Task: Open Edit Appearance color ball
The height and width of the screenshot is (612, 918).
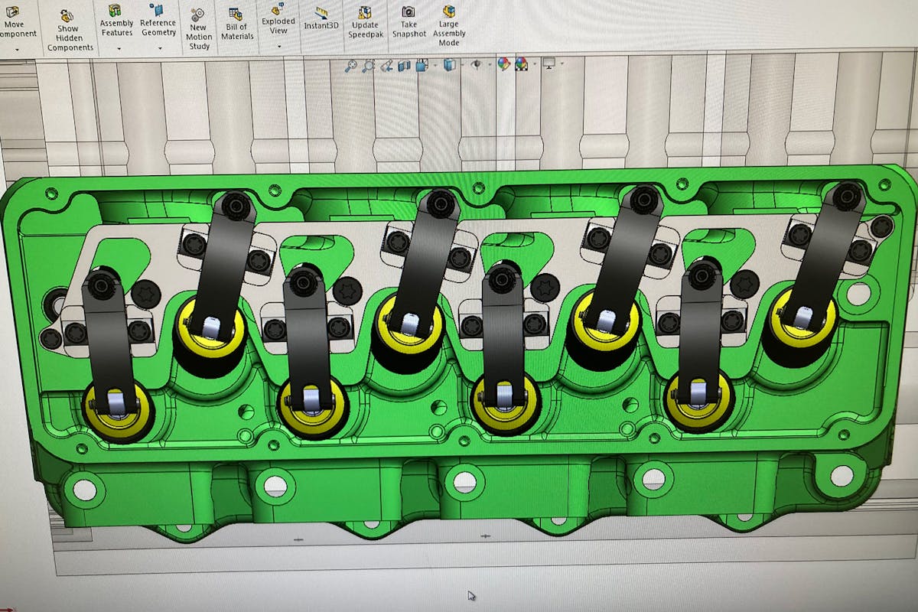Action: 503,65
